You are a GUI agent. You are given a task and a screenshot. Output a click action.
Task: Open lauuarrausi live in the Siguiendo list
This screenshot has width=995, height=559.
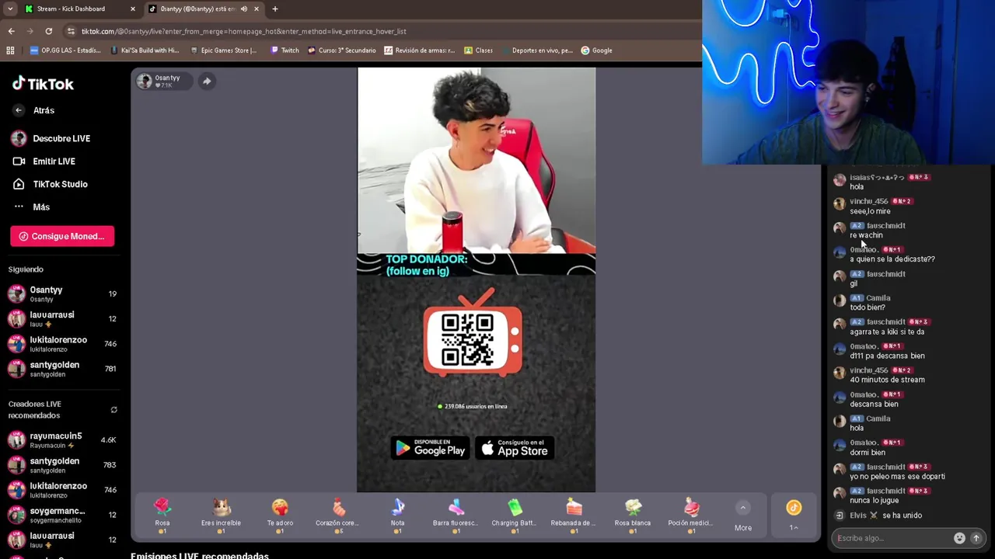(61, 318)
